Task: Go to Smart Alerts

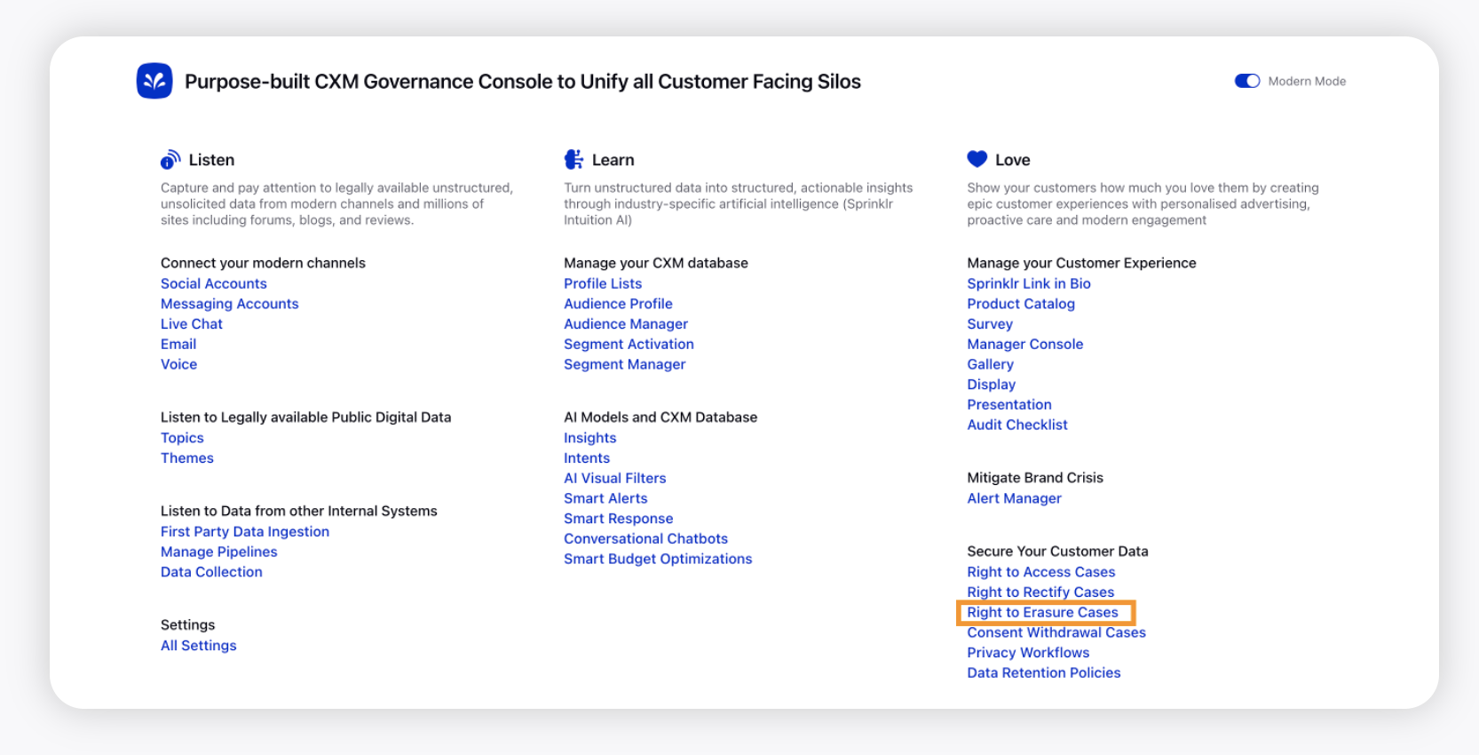Action: (605, 498)
